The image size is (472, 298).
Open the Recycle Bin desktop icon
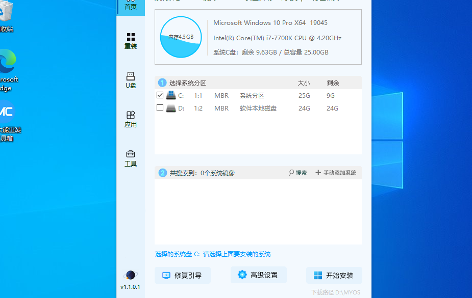pos(7,16)
